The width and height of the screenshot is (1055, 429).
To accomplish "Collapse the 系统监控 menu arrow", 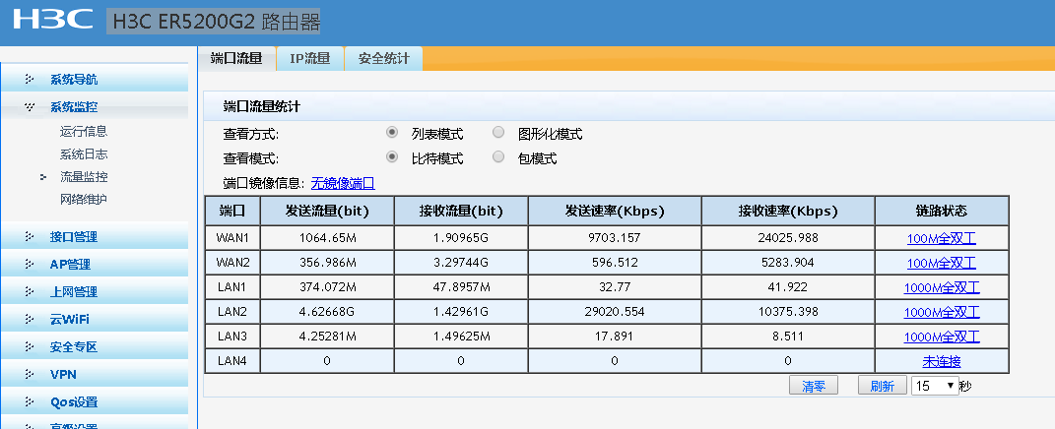I will pos(29,107).
